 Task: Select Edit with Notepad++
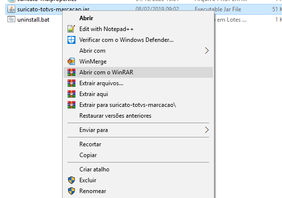[106, 29]
